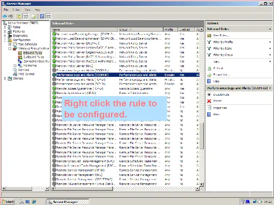The height and width of the screenshot is (205, 274).
Task: Click the Forward arrow toolbar icon
Action: coord(11,16)
